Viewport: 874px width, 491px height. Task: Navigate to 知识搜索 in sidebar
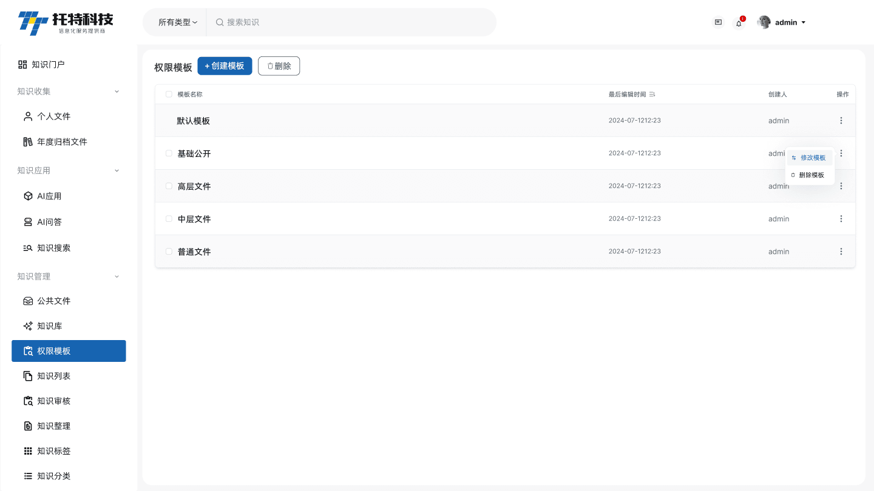53,248
